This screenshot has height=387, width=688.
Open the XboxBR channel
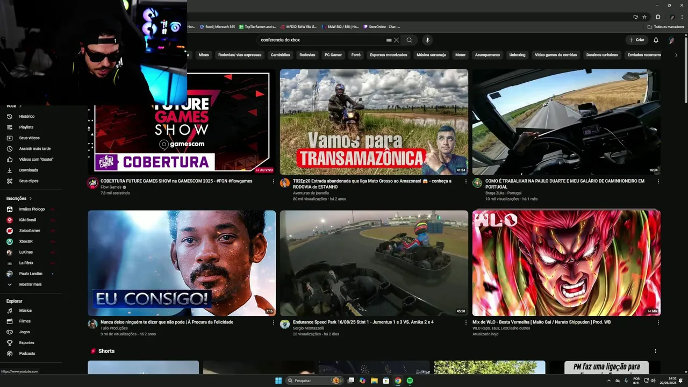26,241
